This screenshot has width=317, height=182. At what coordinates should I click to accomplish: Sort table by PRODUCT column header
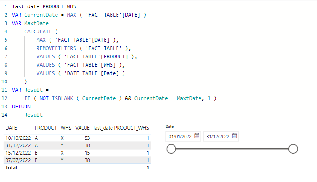(46, 128)
